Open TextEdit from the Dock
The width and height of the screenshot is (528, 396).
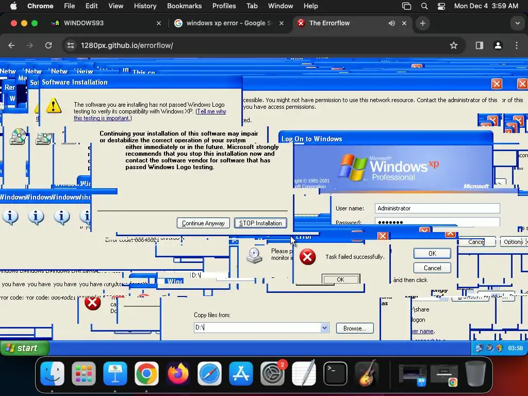tap(304, 373)
